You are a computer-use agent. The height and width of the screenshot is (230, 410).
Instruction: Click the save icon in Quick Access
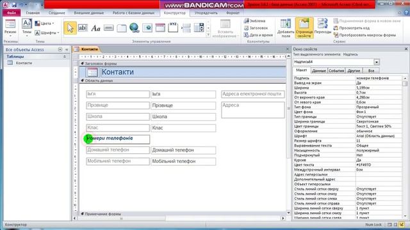[x=14, y=4]
